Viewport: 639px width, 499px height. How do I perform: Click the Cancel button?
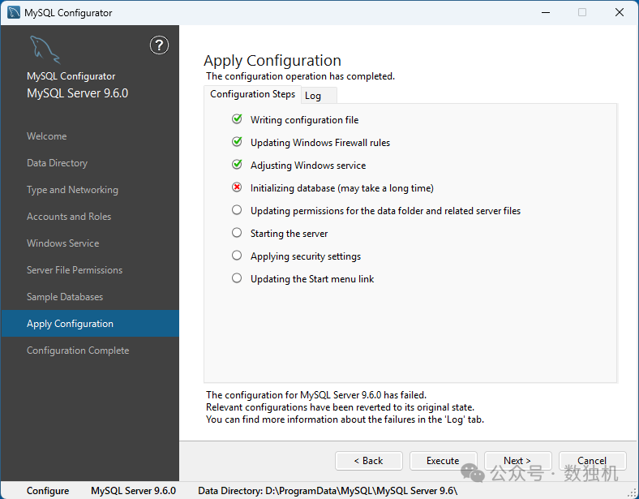[592, 461]
